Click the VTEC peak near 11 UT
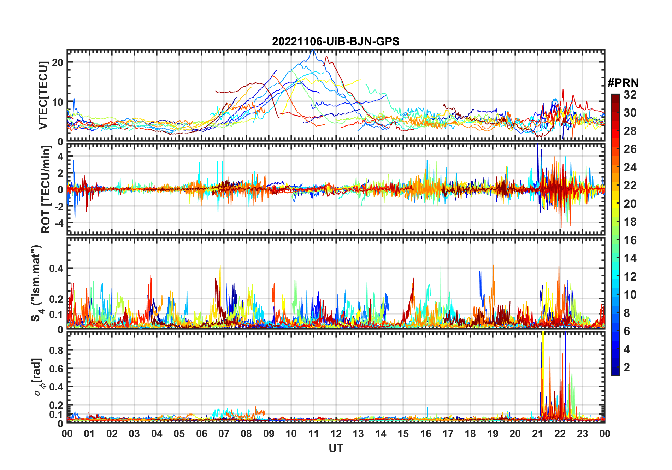The height and width of the screenshot is (470, 672). click(x=313, y=51)
